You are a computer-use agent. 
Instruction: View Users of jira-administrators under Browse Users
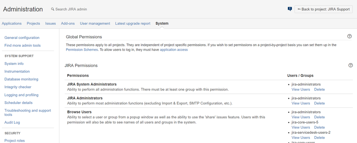[301, 117]
